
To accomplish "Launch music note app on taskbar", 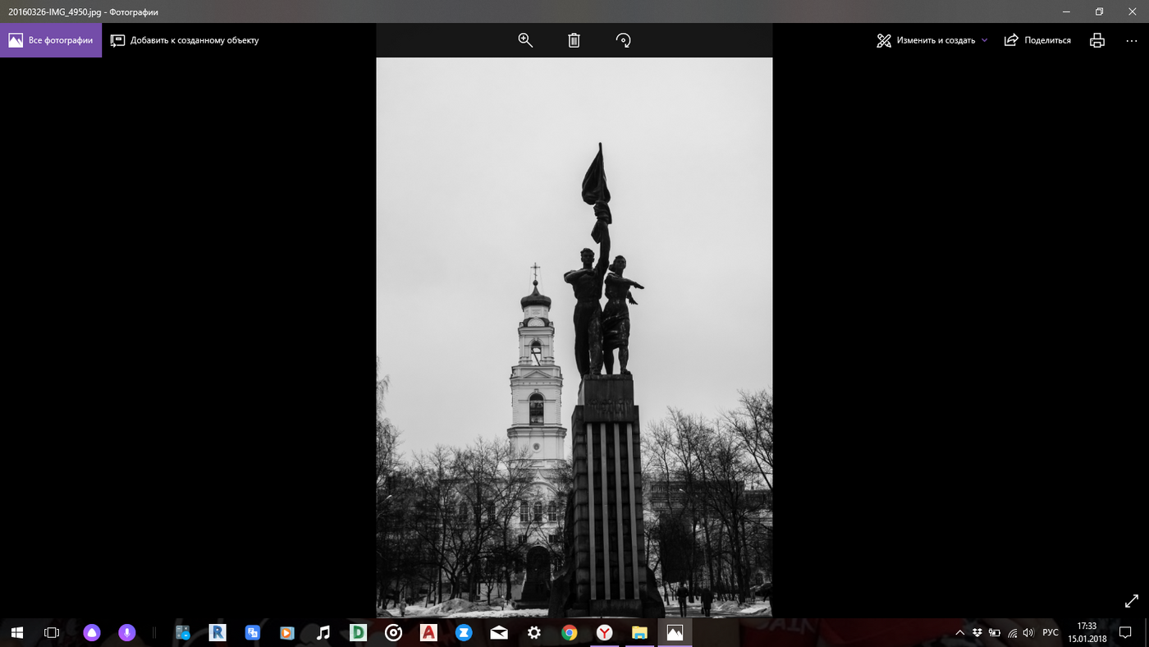I will pyautogui.click(x=323, y=632).
